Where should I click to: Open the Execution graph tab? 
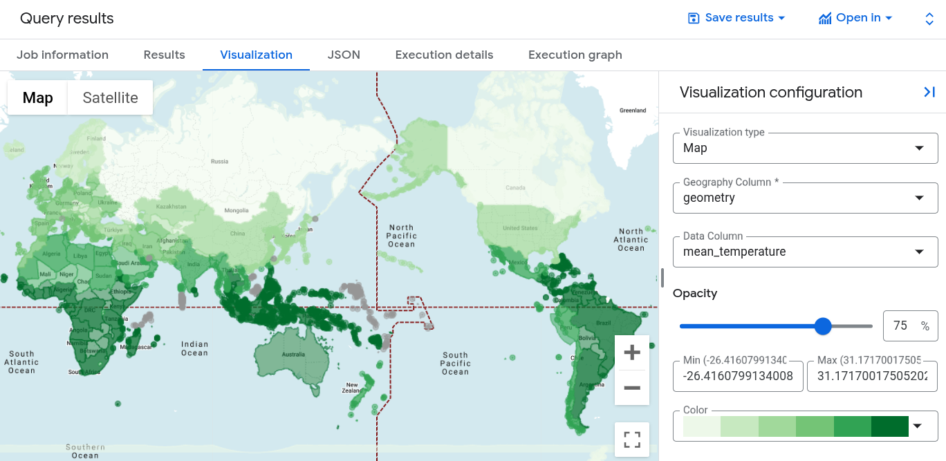pos(575,55)
